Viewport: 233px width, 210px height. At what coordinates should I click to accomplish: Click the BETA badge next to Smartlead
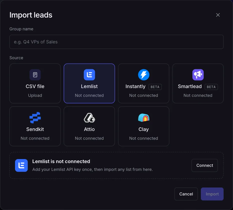(x=211, y=87)
